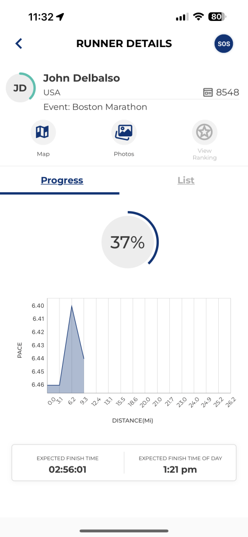Tap the View Ranking star icon
The image size is (248, 537).
[x=205, y=132]
